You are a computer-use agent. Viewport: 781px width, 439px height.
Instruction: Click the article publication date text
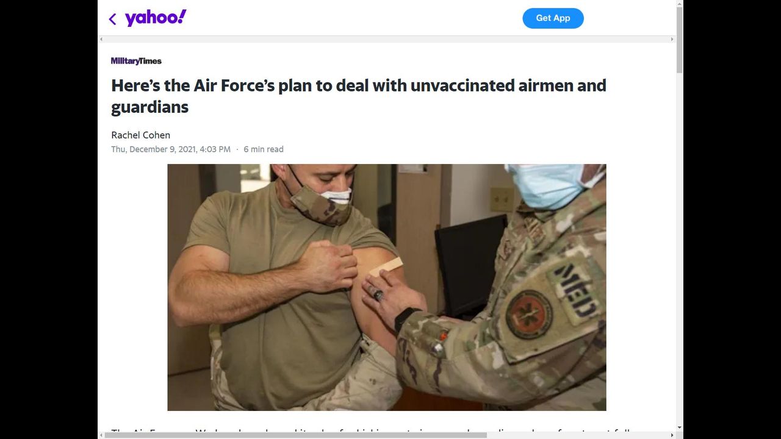(171, 149)
